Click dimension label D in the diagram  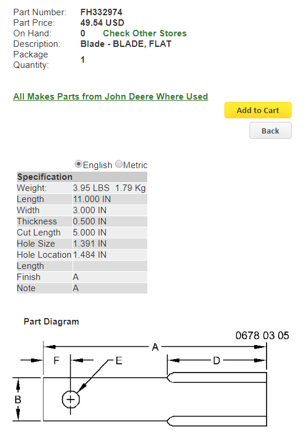[216, 361]
